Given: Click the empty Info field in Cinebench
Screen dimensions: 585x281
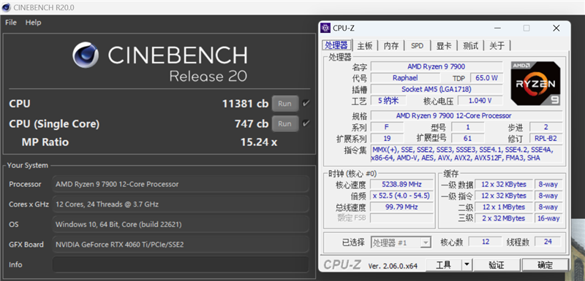Looking at the screenshot, I should tap(181, 265).
